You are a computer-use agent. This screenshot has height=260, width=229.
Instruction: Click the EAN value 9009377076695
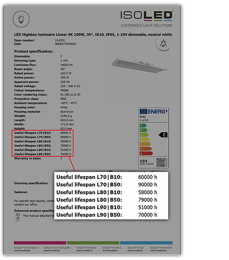point(66,44)
